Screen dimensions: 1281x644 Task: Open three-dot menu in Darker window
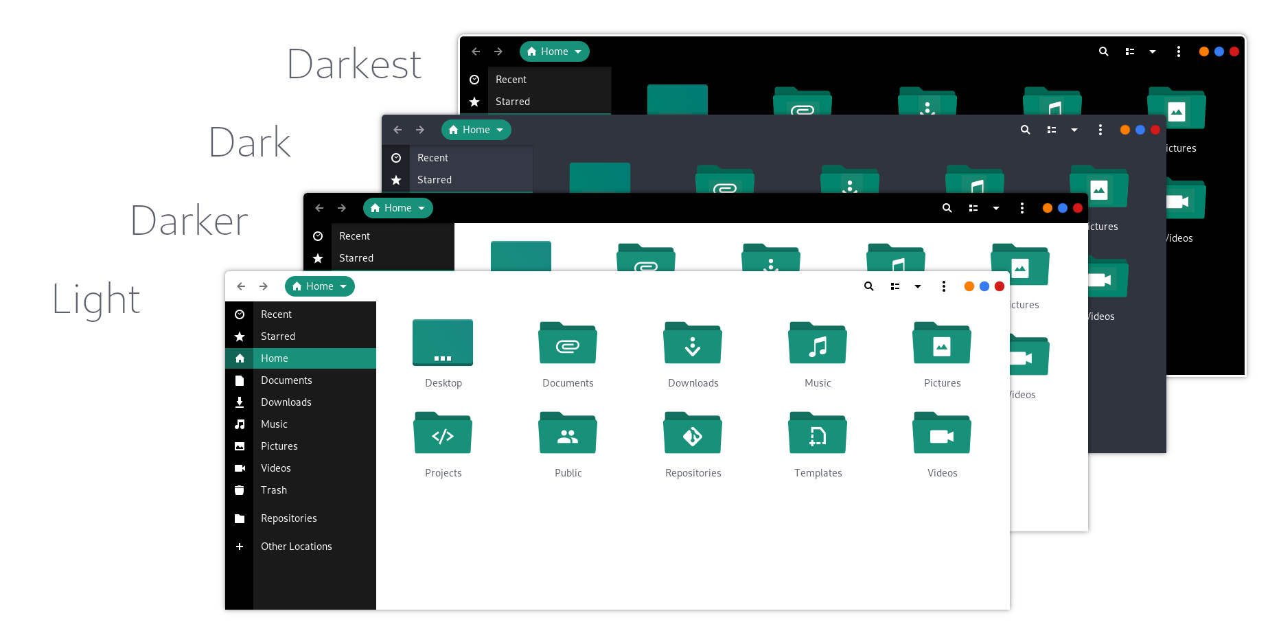tap(1022, 208)
